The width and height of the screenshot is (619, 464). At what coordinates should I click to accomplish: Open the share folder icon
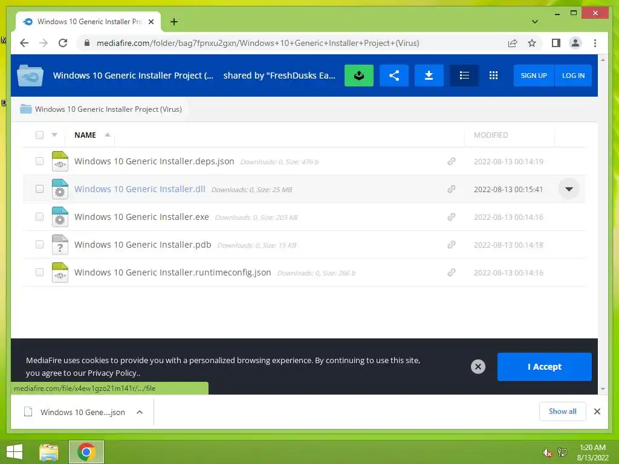coord(394,76)
